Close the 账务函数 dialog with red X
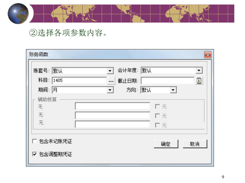This screenshot has width=245, height=183. point(208,55)
